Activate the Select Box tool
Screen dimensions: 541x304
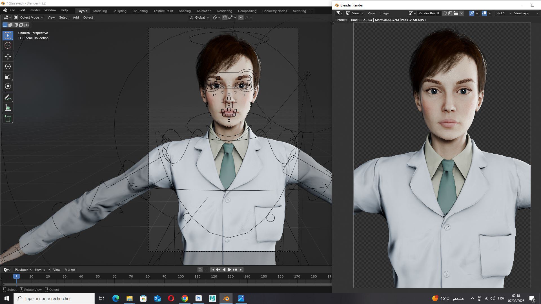click(8, 35)
